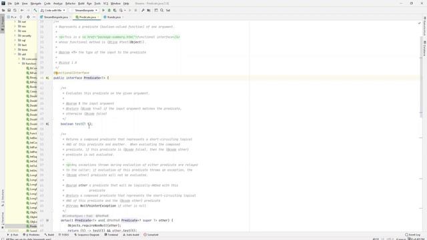The image size is (427, 240).
Task: Toggle the Project side tool window
Action: tap(3, 24)
